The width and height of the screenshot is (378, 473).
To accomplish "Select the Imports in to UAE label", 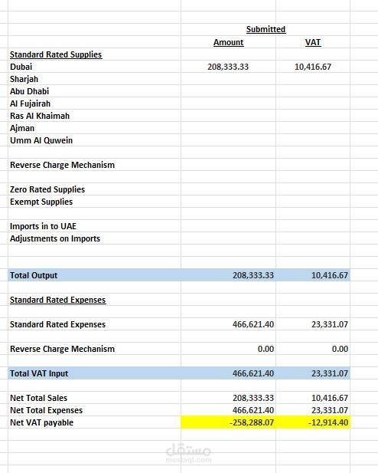I will click(x=43, y=226).
